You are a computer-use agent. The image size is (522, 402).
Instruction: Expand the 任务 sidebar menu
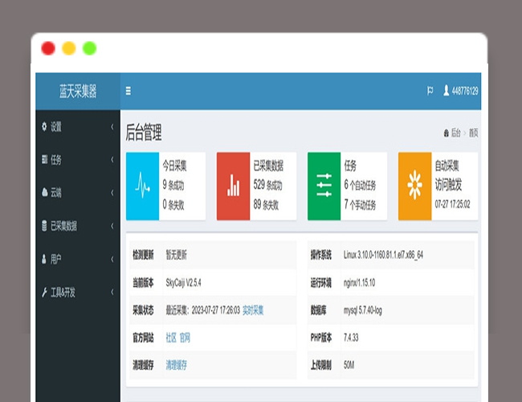coord(77,160)
